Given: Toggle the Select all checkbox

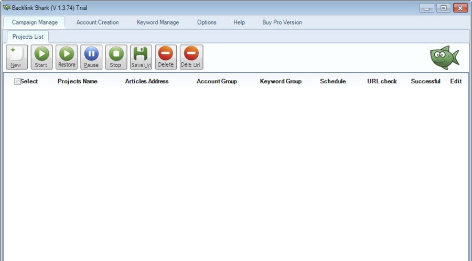Looking at the screenshot, I should 17,81.
